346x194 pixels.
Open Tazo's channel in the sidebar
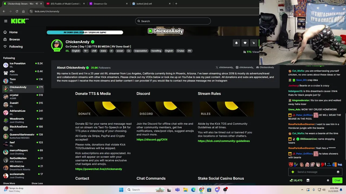[x=23, y=81]
